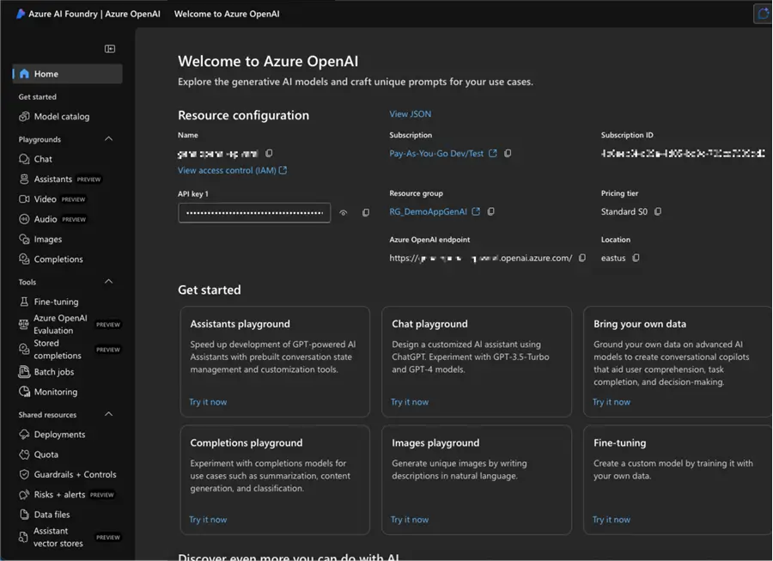Collapse the left navigation sidebar
This screenshot has height=561, width=773.
pos(110,49)
